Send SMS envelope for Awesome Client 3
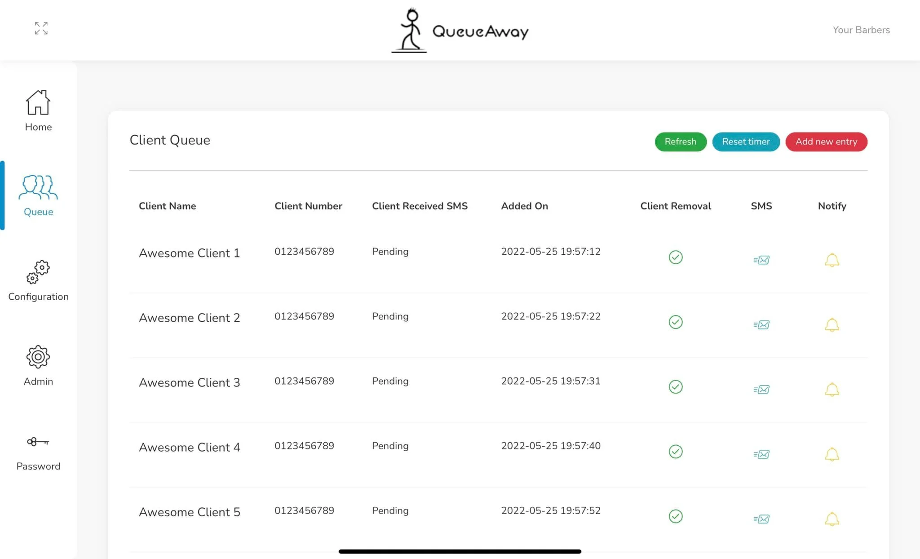The width and height of the screenshot is (920, 559). pyautogui.click(x=761, y=390)
